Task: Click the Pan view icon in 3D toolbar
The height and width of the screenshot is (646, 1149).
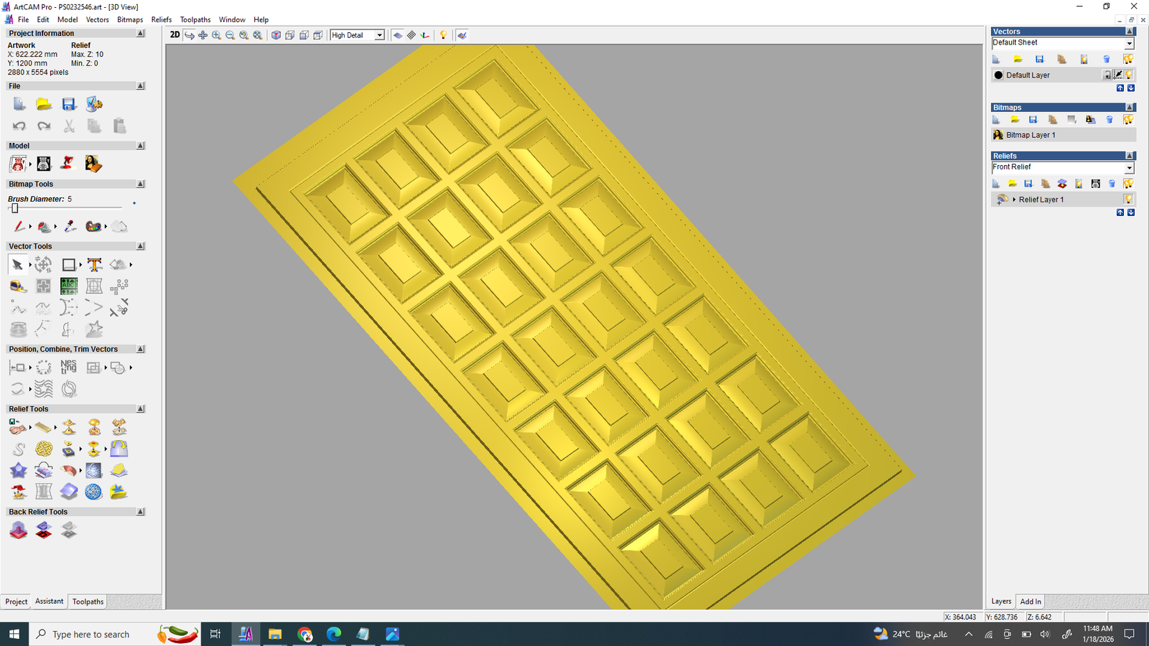Action: tap(203, 35)
